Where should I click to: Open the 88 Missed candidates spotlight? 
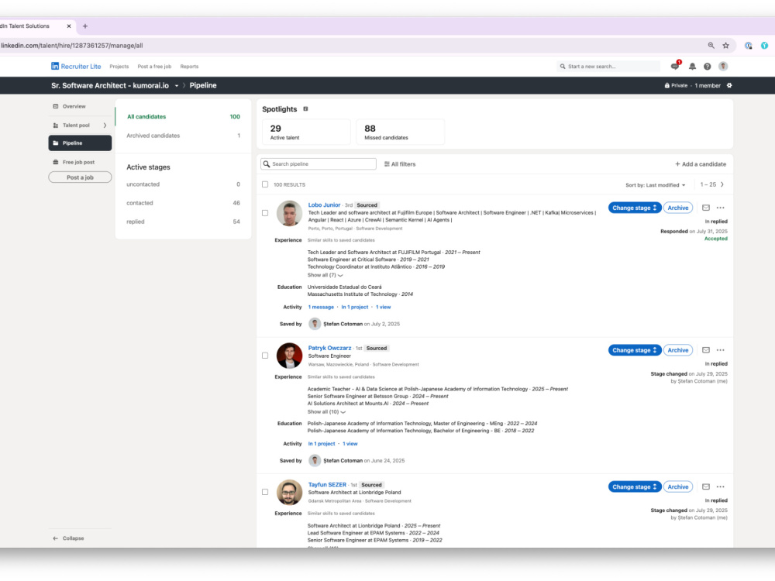pos(401,132)
